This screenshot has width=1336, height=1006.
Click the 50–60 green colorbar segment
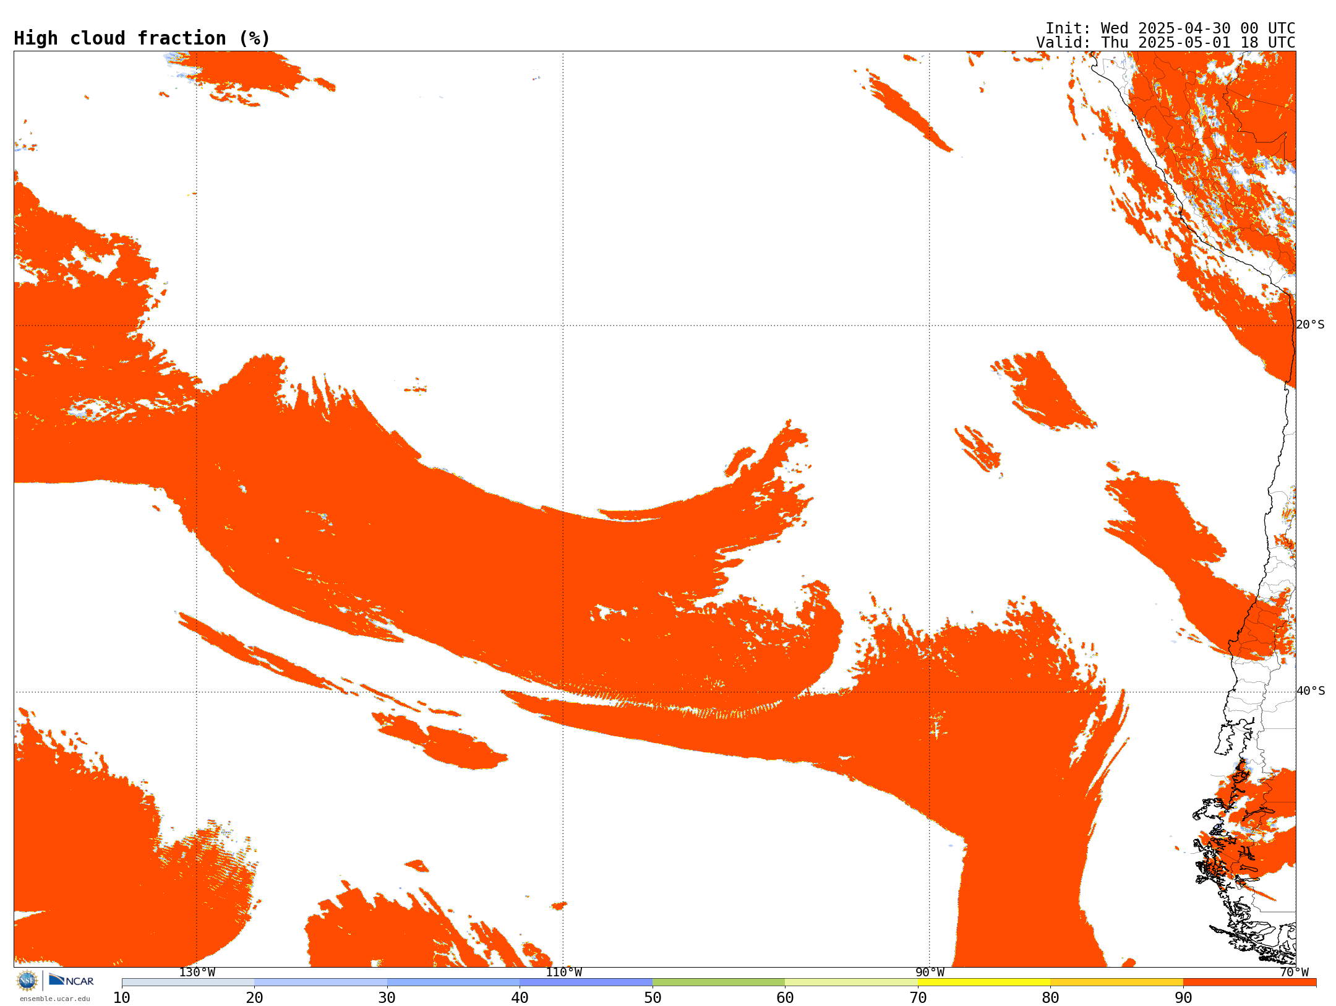point(719,982)
